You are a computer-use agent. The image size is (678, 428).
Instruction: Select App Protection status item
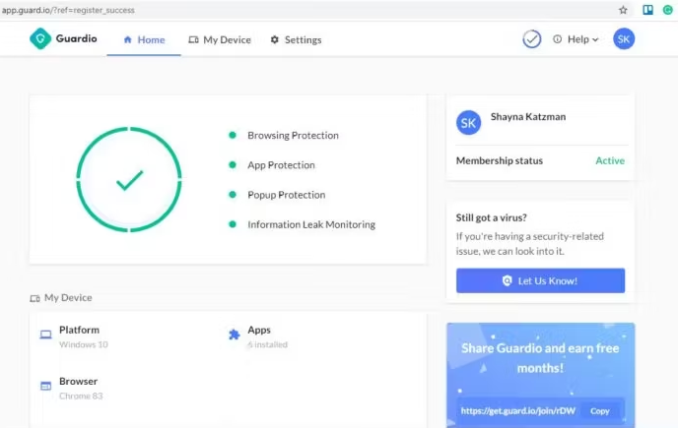281,165
